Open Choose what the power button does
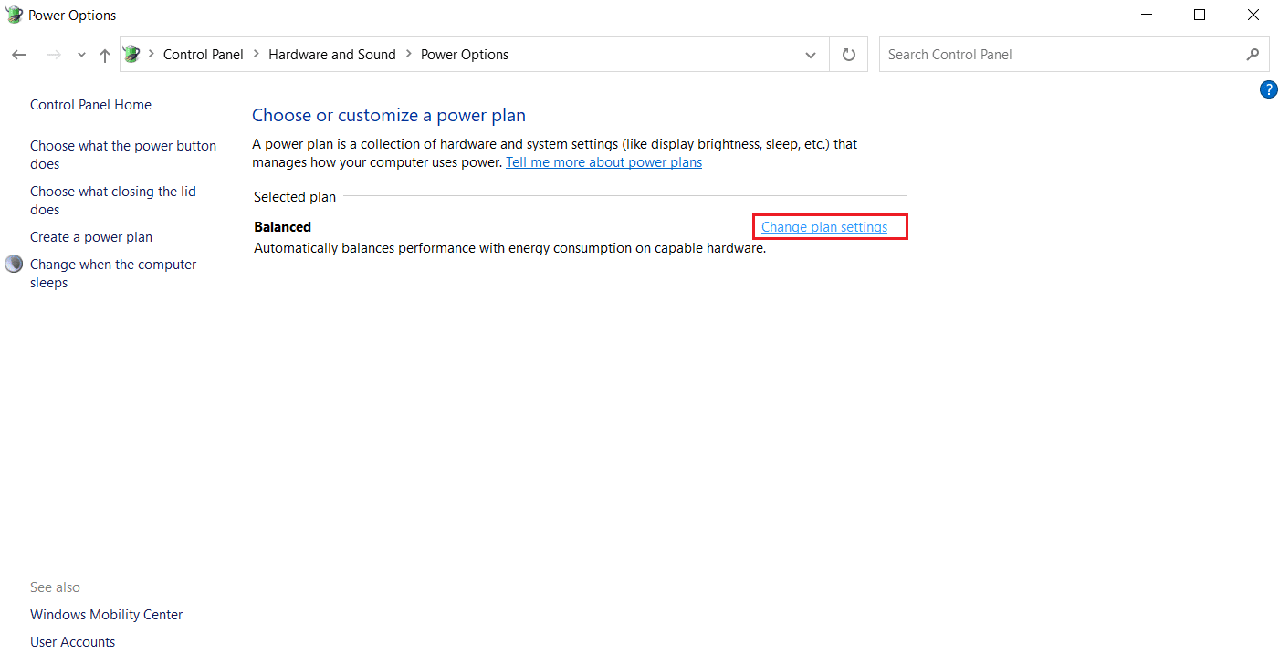This screenshot has height=665, width=1279. click(x=123, y=155)
